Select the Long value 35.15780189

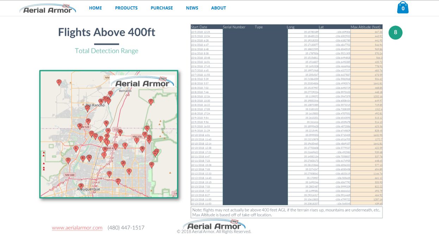[x=303, y=32]
